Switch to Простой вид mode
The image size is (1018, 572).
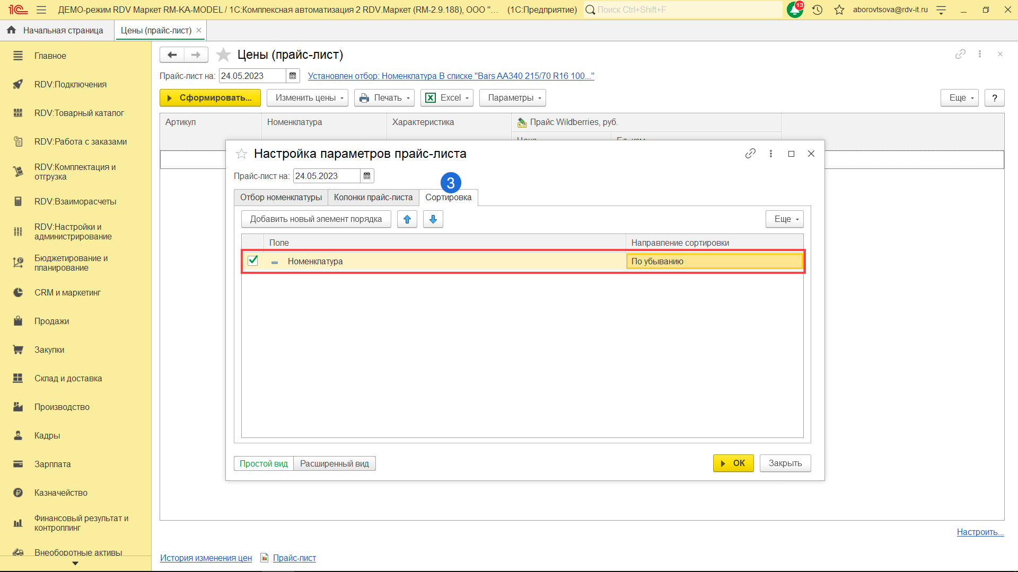click(264, 463)
